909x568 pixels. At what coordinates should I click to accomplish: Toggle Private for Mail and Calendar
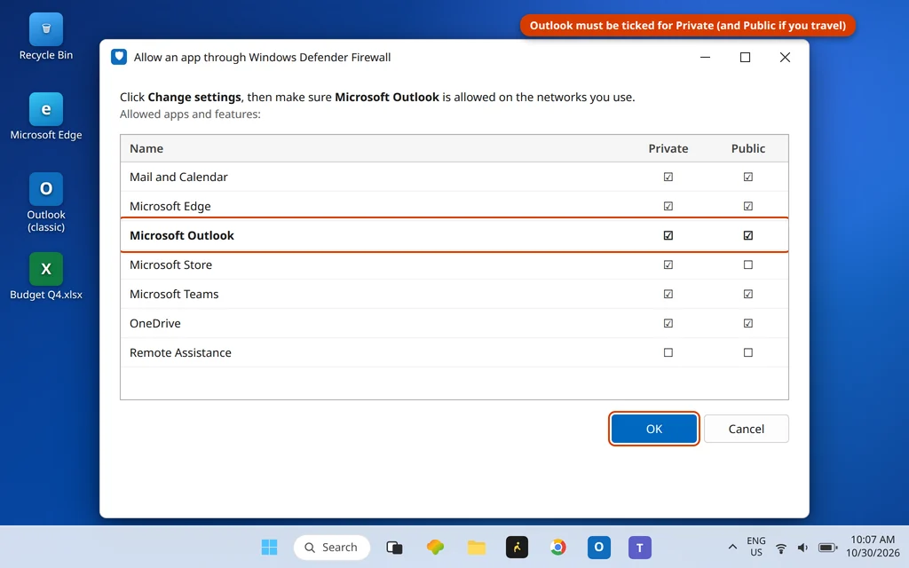(x=668, y=177)
